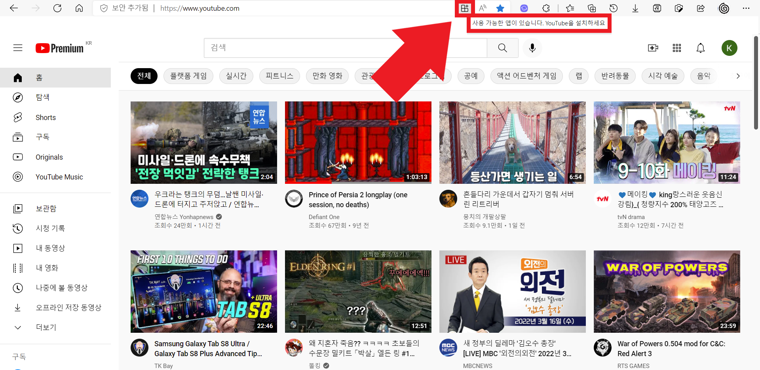Open 시청 기록 in the sidebar
This screenshot has height=370, width=760.
[55, 228]
